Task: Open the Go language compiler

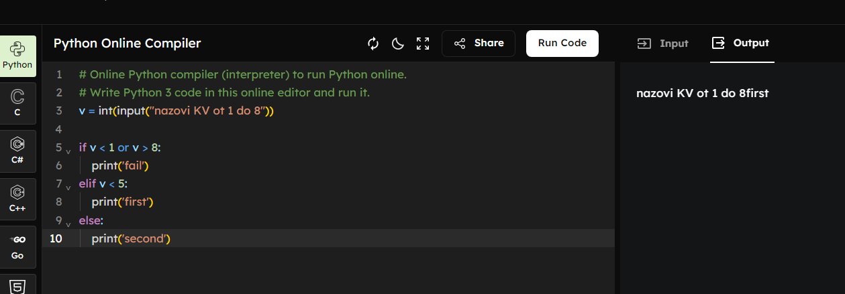Action: 17,246
